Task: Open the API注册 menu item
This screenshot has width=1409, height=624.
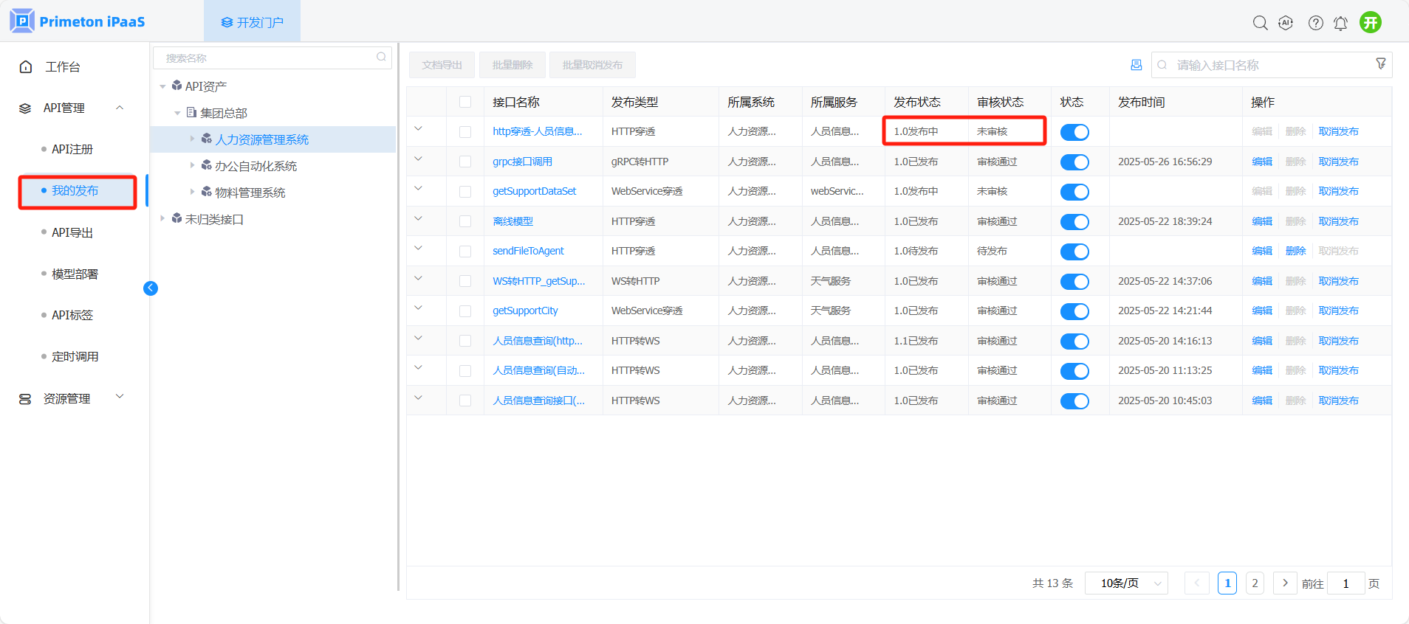Action: pos(72,149)
